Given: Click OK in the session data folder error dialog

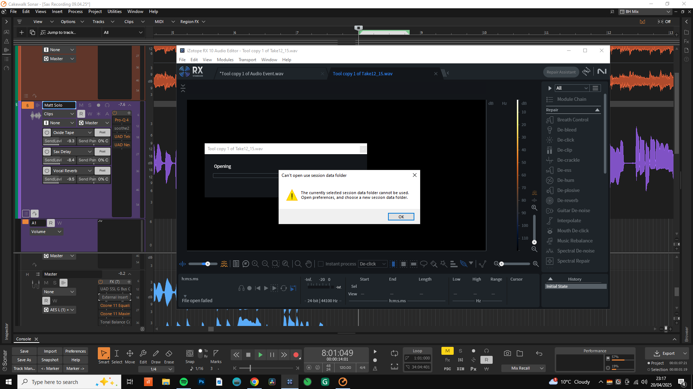Looking at the screenshot, I should tap(401, 216).
